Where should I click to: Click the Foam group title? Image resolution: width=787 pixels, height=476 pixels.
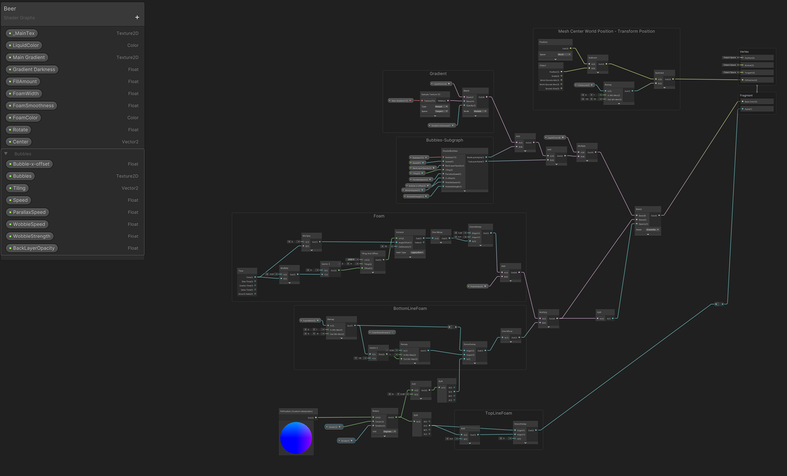(379, 216)
